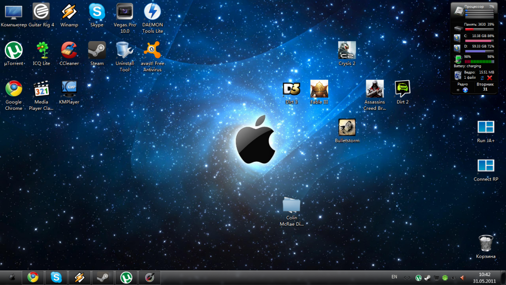Viewport: 506px width, 285px height.
Task: Launch Guitar Rig 4 from desktop
Action: [42, 15]
